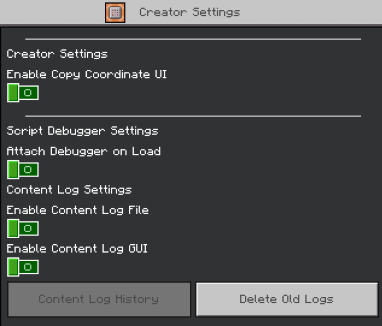This screenshot has width=382, height=326.
Task: Toggle Enable Copy Coordinate UI switch
Action: click(x=23, y=93)
